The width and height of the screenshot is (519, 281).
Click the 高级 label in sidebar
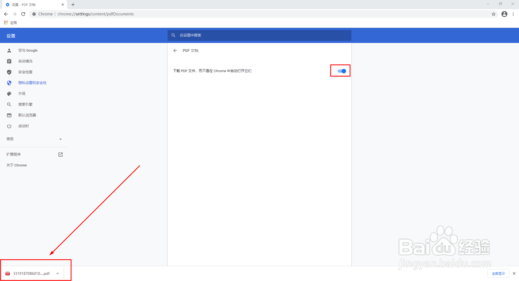coord(10,139)
